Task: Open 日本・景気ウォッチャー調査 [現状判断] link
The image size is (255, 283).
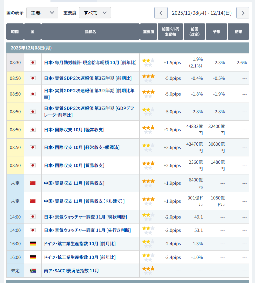Action: point(85,217)
